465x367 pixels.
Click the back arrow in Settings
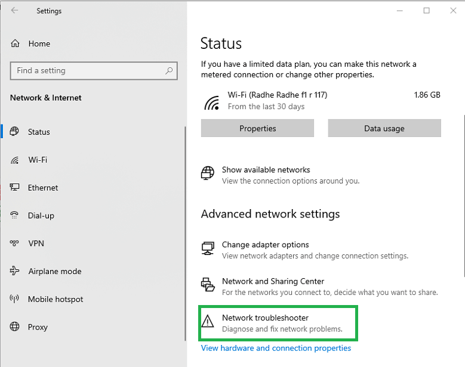(14, 11)
